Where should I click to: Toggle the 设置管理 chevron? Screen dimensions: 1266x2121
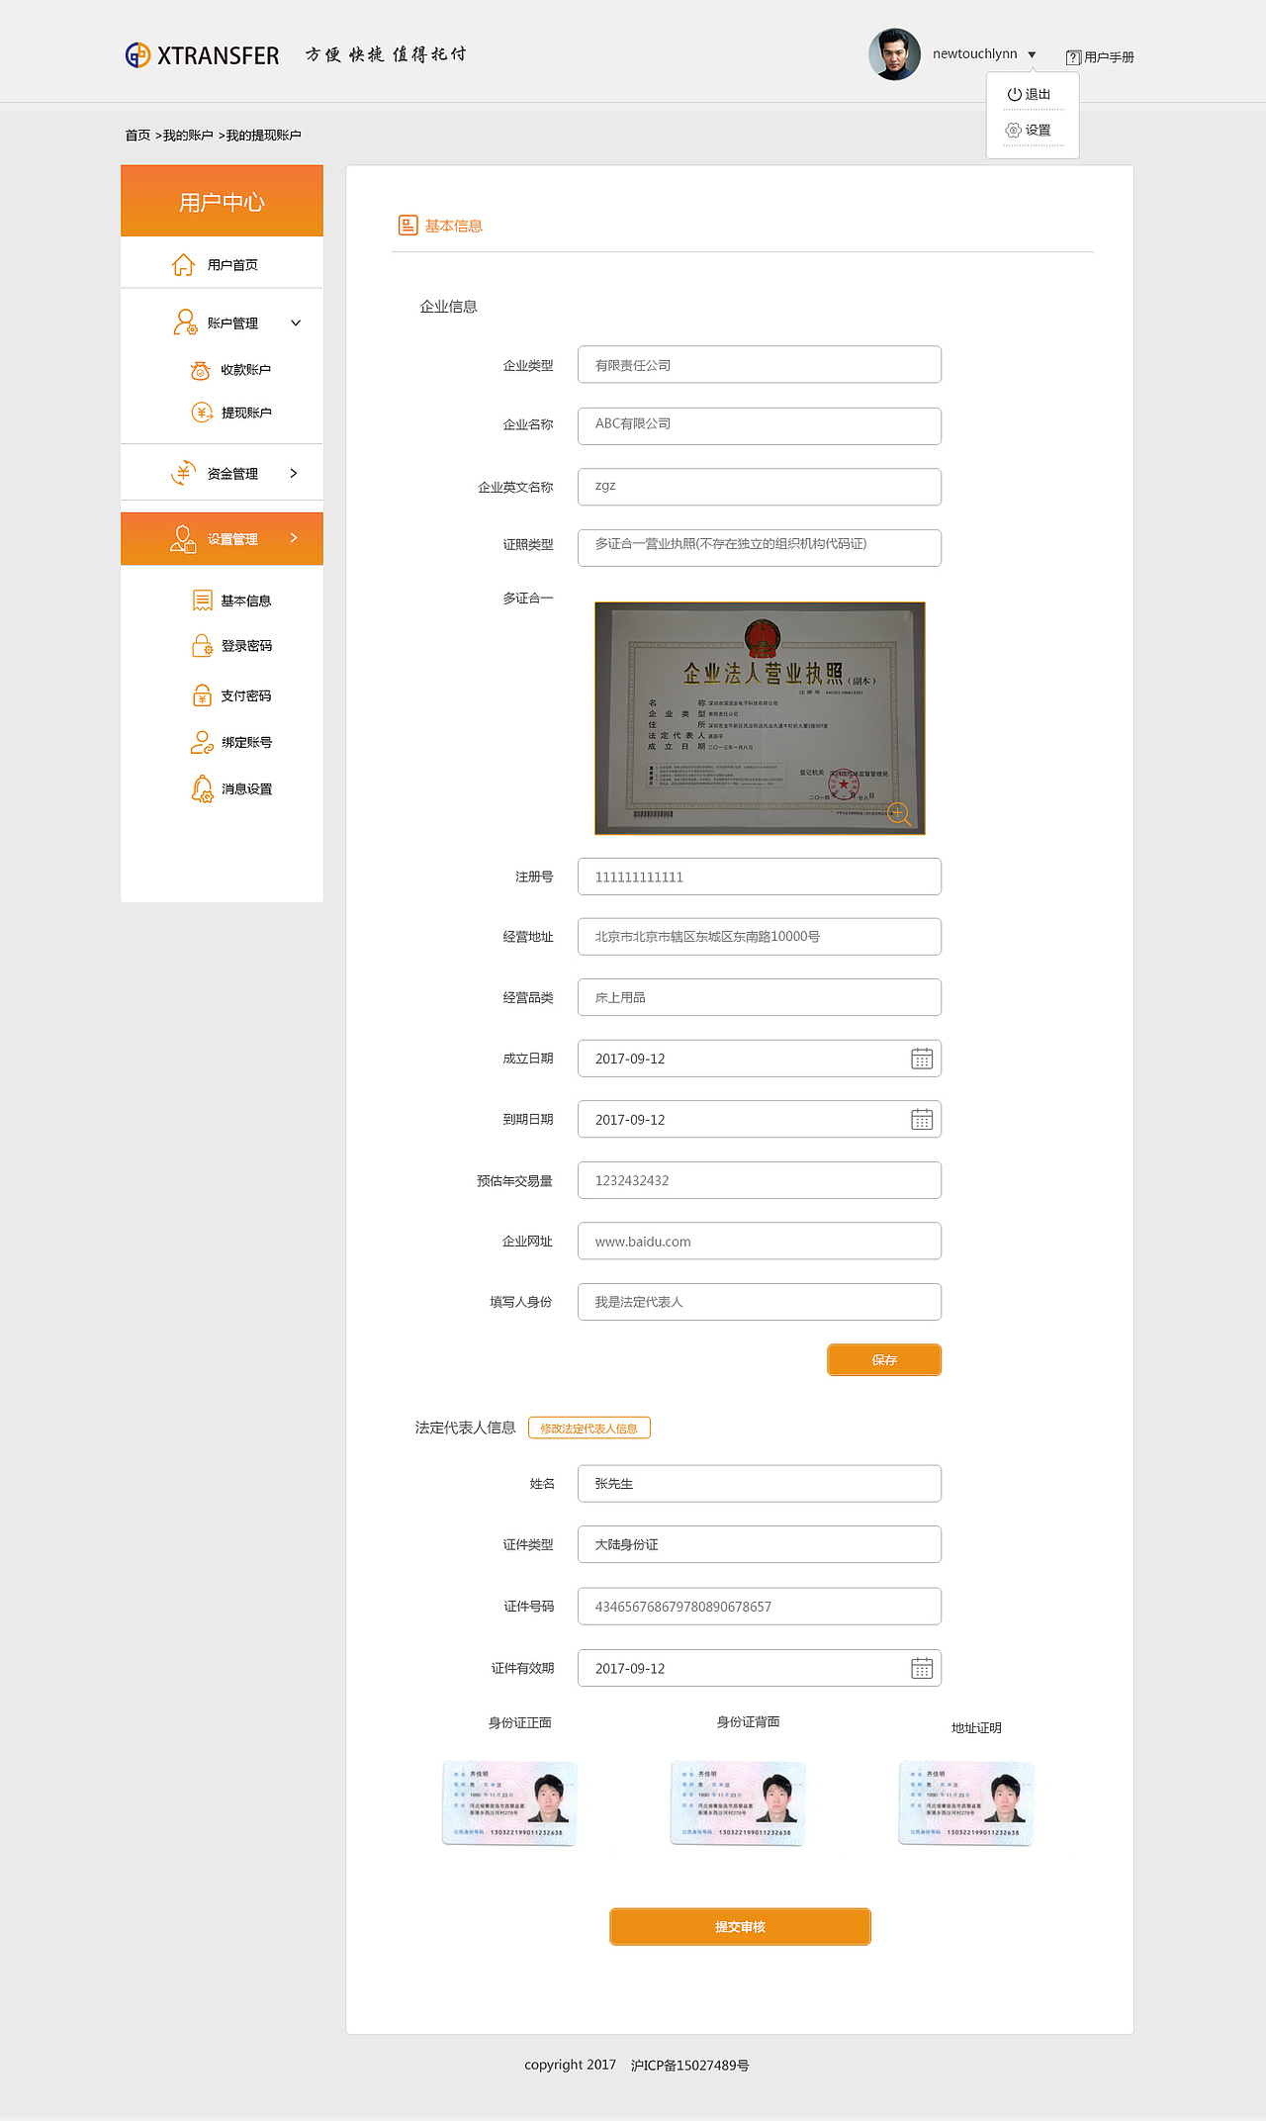(x=294, y=538)
